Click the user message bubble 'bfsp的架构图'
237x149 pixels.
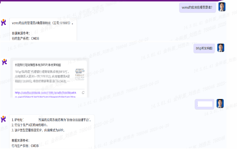point(204,48)
